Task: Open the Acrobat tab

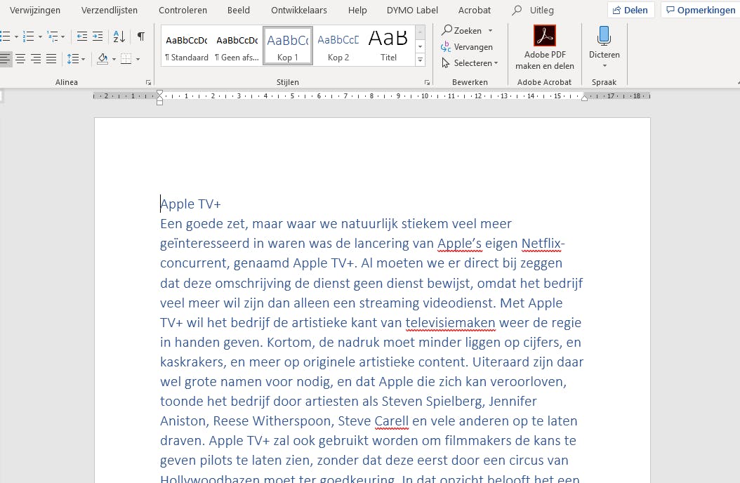Action: pyautogui.click(x=475, y=10)
